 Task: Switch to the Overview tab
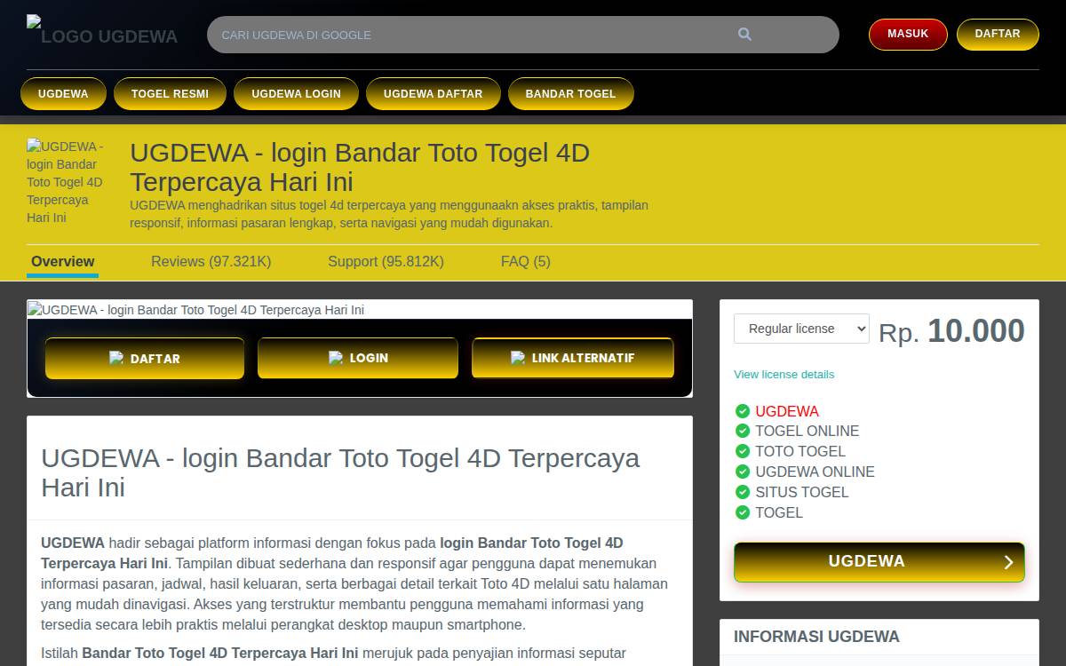[62, 261]
